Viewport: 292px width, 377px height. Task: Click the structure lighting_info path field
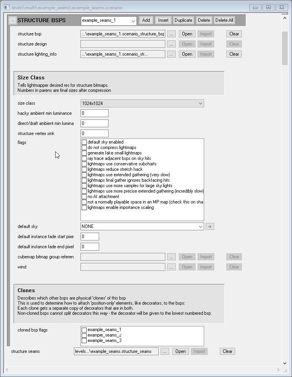point(123,54)
